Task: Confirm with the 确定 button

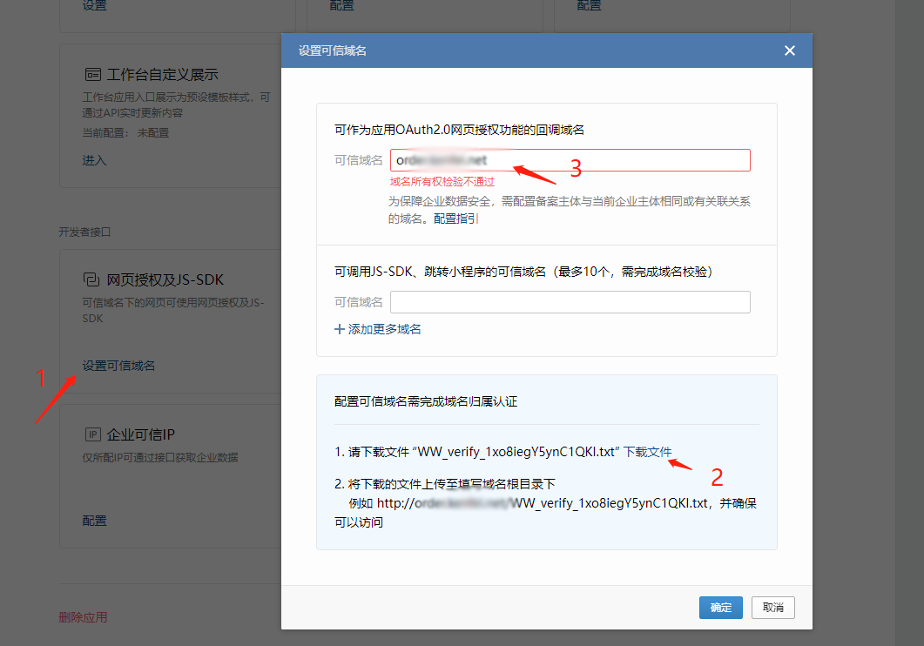Action: 721,608
